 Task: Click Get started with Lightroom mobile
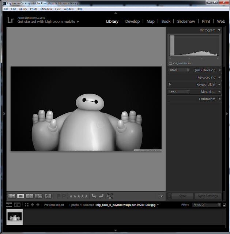point(46,22)
